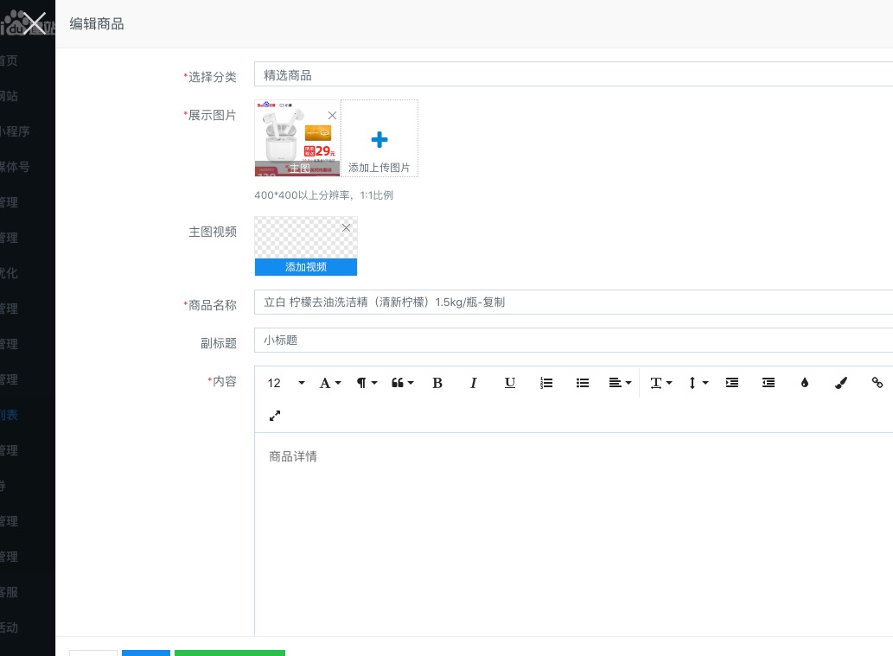Click the plus to upload an image

coord(379,139)
